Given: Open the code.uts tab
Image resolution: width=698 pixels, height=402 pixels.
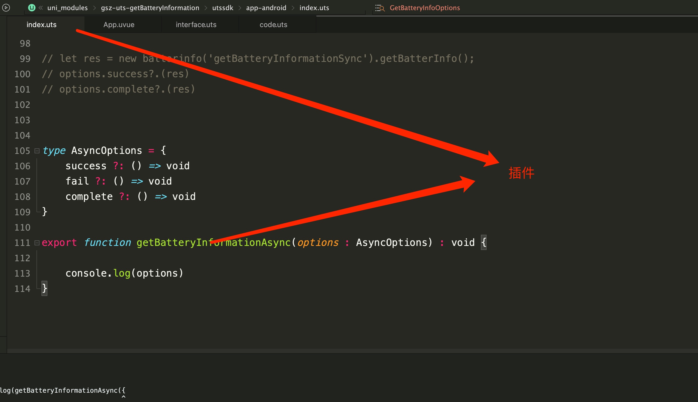Looking at the screenshot, I should tap(273, 25).
